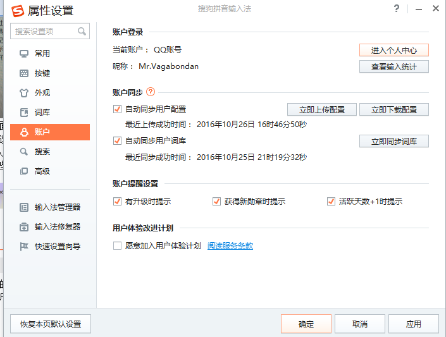Click 立即同步词库 button
Screen dimensions: 446x337
coord(394,142)
